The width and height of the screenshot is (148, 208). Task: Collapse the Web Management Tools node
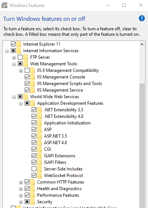pyautogui.click(x=14, y=64)
